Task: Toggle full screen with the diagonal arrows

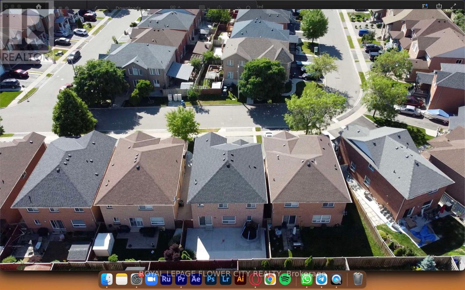Action: pyautogui.click(x=453, y=6)
